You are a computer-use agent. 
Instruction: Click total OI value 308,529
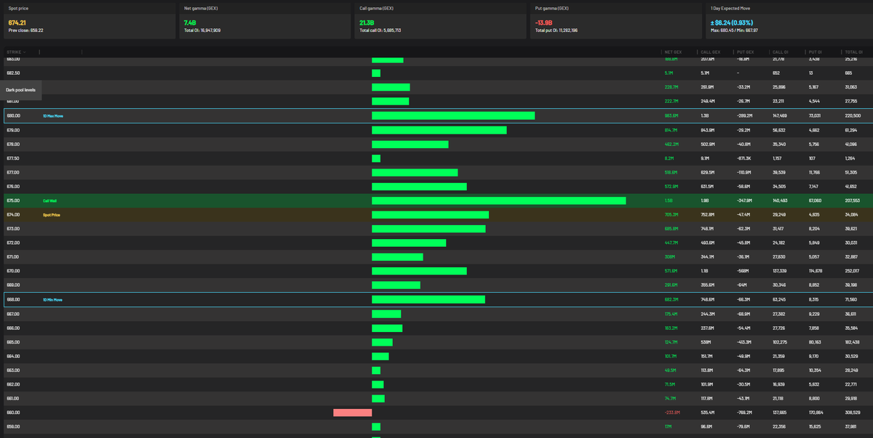click(x=853, y=413)
